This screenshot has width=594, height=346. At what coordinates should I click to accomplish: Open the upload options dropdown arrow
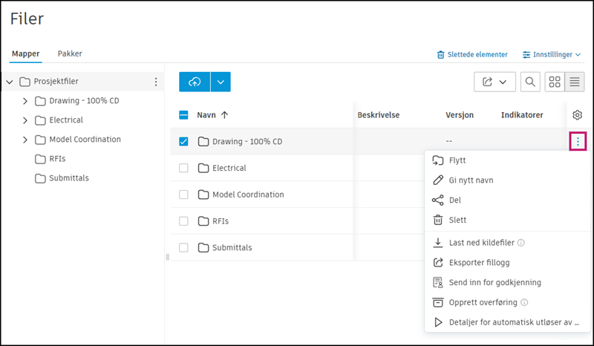[221, 82]
